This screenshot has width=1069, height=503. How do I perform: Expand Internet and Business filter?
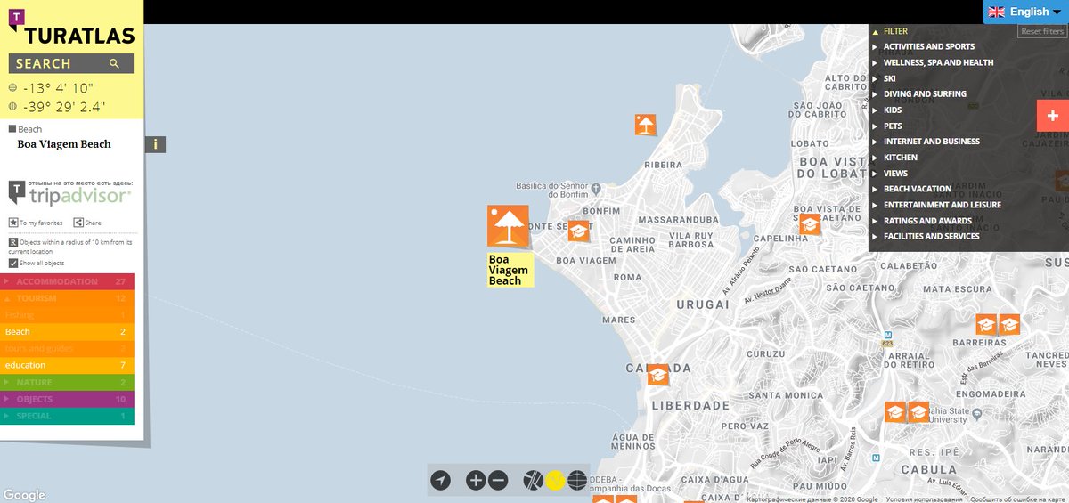(x=931, y=141)
